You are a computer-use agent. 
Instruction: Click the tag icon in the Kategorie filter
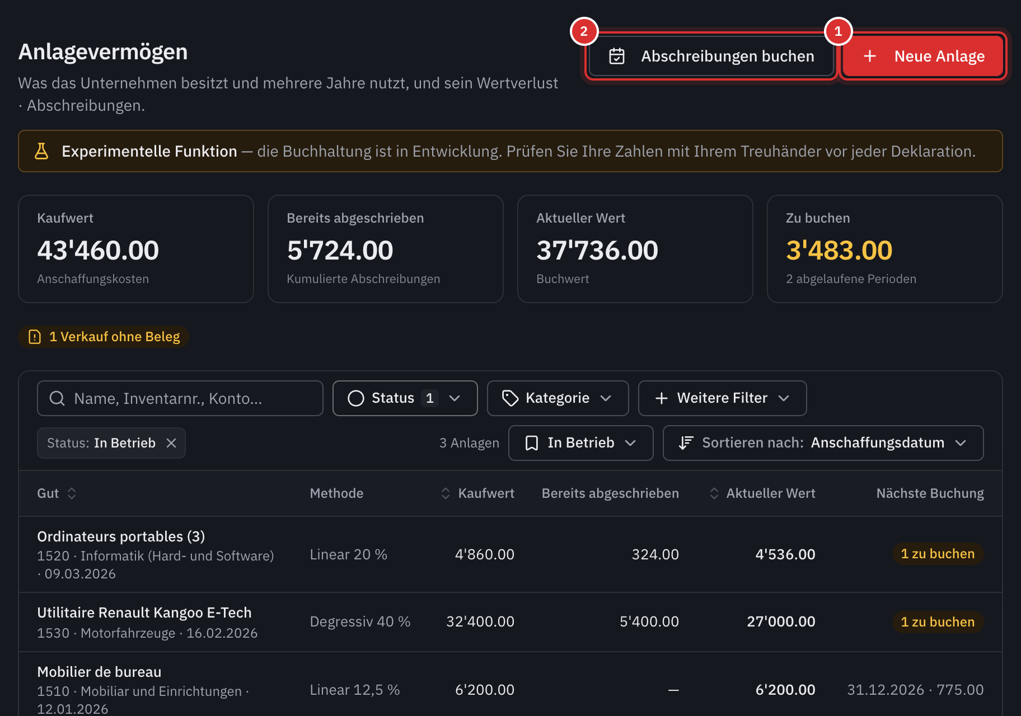510,398
